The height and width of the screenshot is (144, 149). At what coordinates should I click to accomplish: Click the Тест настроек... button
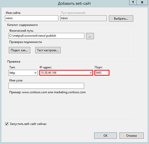pos(48,50)
